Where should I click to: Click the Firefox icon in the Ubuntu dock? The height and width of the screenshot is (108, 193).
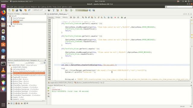tap(3, 12)
